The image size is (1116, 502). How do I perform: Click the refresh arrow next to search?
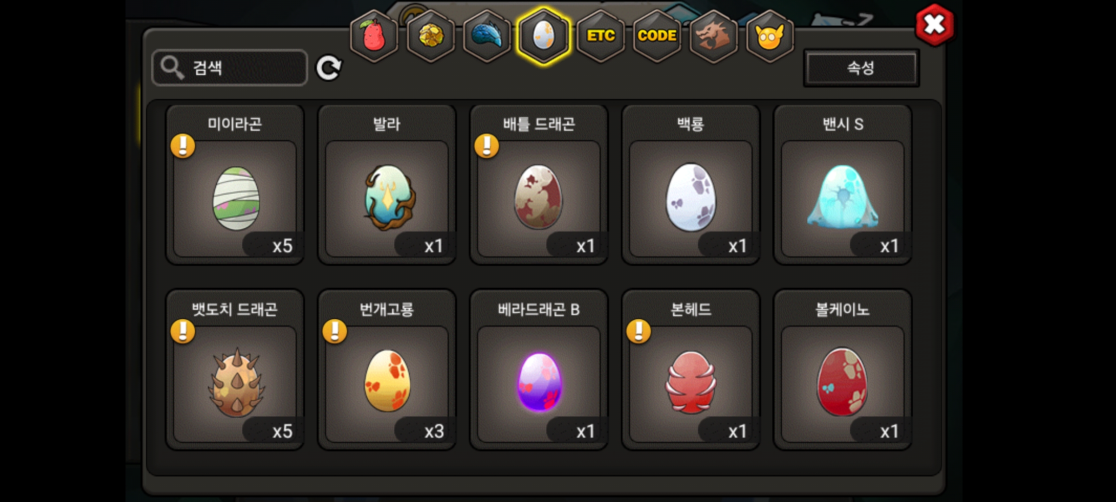(x=329, y=68)
